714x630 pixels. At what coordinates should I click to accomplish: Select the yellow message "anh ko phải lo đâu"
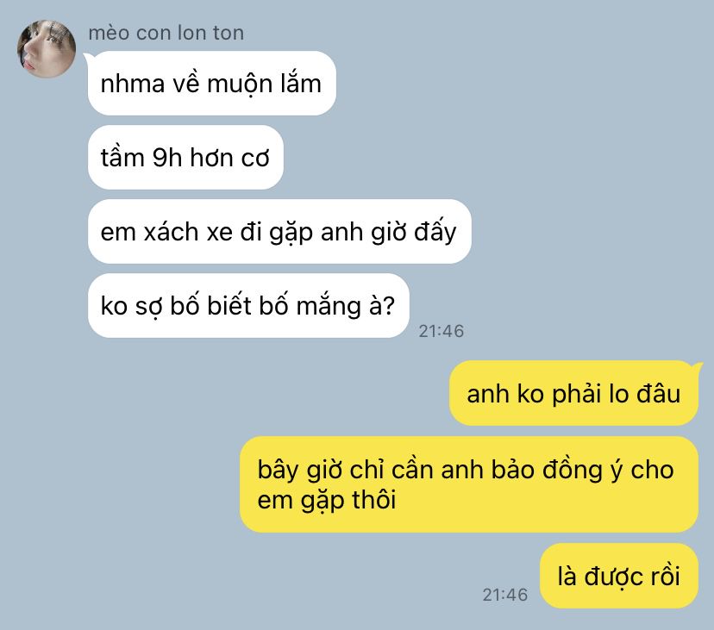[573, 393]
